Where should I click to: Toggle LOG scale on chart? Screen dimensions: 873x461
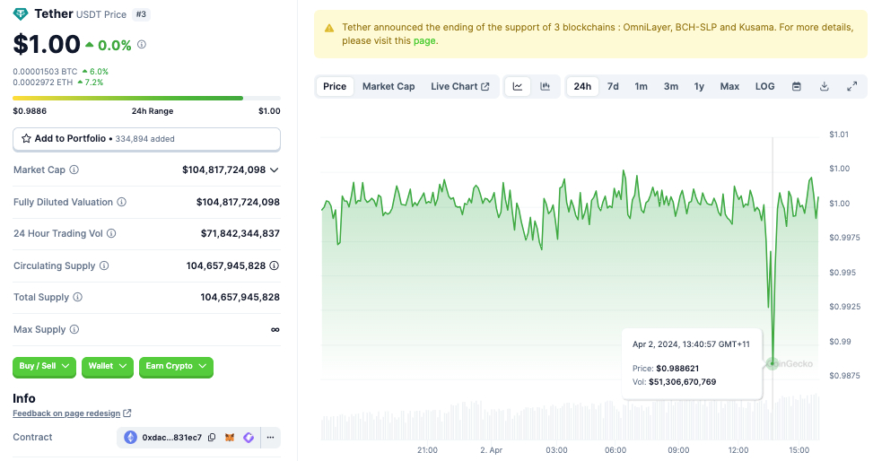[x=764, y=86]
